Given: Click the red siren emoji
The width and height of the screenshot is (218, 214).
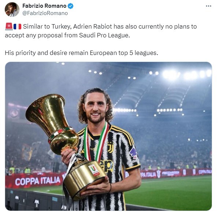Looking at the screenshot, I should 9,26.
